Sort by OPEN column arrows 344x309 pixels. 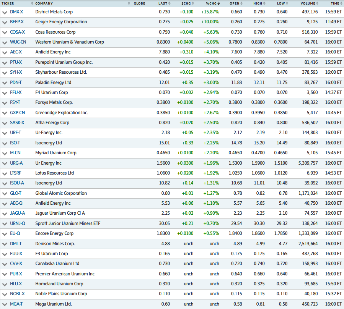(241, 3)
